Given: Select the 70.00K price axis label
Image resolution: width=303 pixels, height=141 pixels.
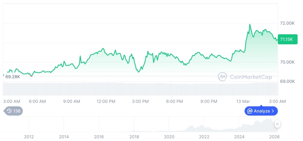Looking at the screenshot, I should pyautogui.click(x=287, y=62).
